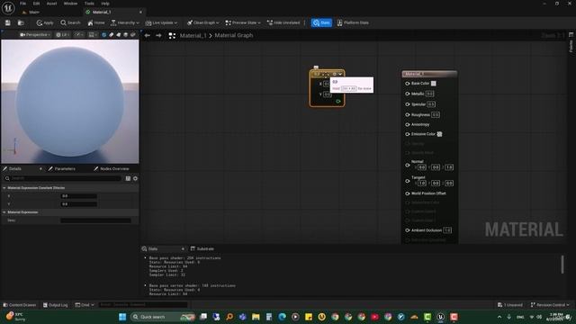The width and height of the screenshot is (576, 324).
Task: Open the Details settings gear
Action: [x=135, y=178]
